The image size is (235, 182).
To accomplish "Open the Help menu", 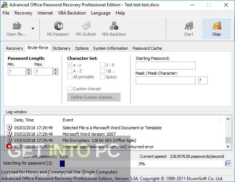I will 120,13.
